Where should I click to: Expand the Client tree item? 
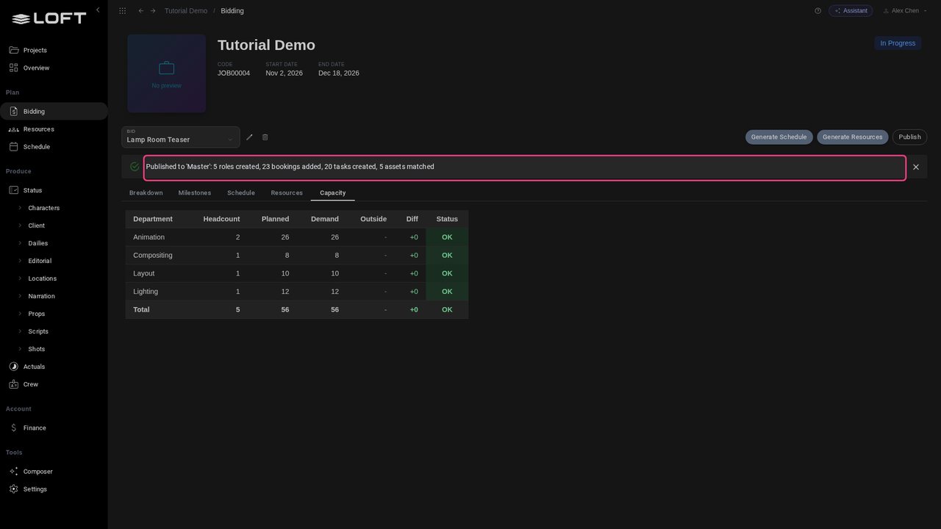coord(20,226)
